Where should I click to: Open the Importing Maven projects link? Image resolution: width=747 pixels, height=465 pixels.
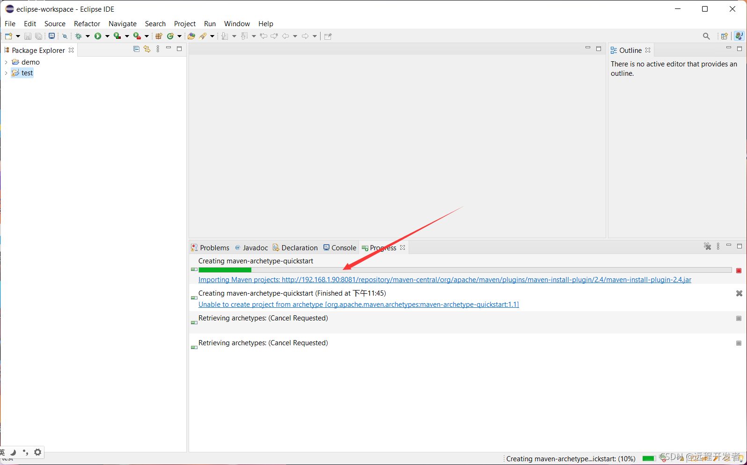coord(445,280)
